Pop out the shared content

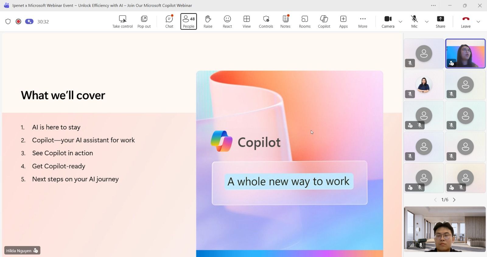point(144,21)
